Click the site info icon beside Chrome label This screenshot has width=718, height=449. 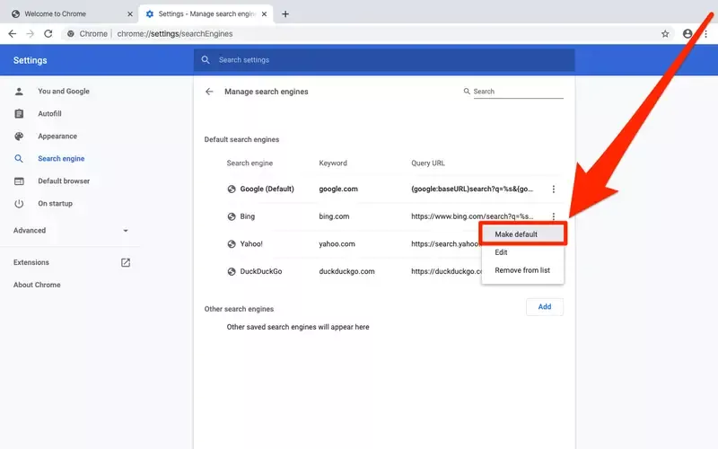71,33
